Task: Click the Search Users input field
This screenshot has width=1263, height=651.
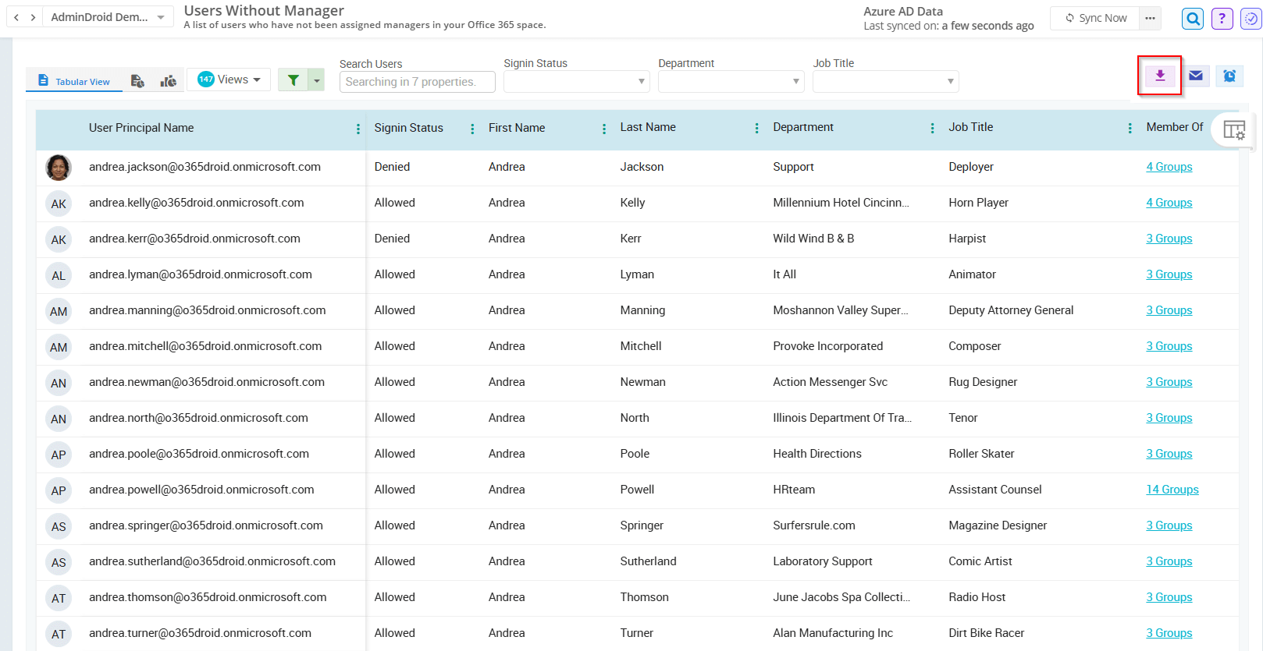Action: tap(417, 82)
